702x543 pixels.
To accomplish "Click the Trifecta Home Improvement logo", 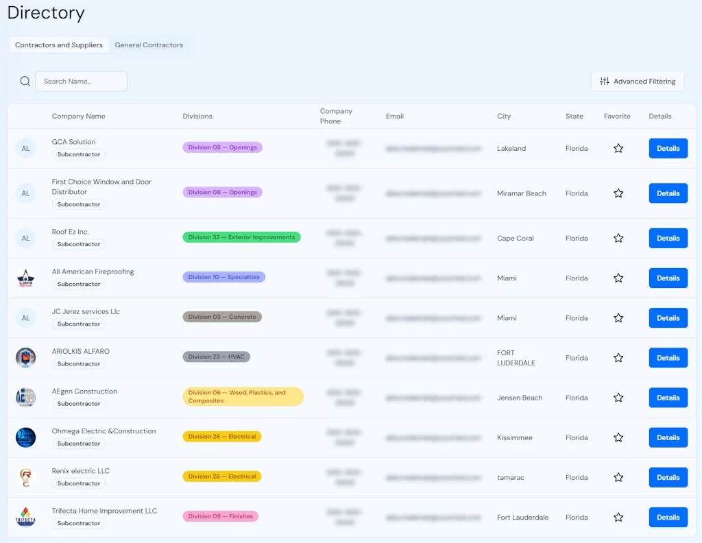I will point(25,517).
